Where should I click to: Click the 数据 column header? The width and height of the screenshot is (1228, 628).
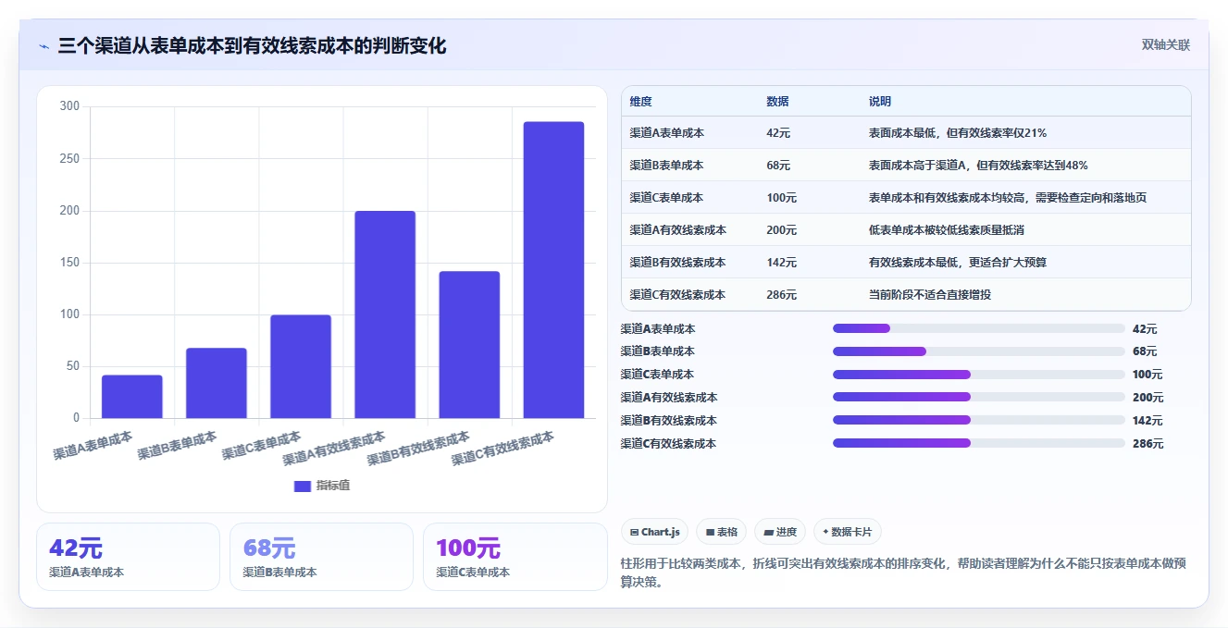pyautogui.click(x=777, y=102)
